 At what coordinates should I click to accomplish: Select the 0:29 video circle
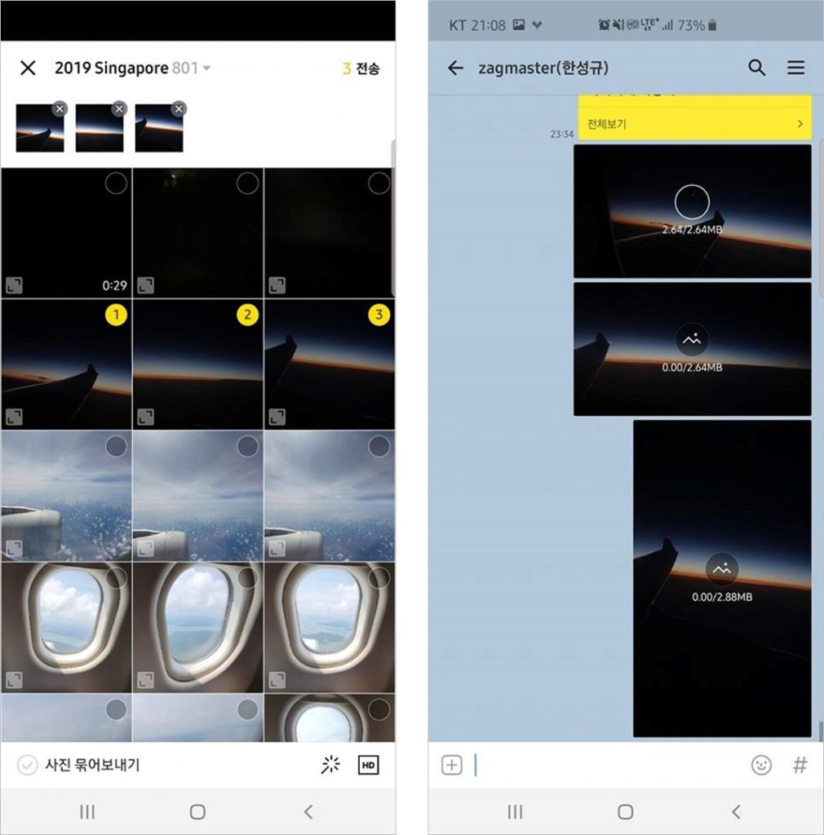116,183
